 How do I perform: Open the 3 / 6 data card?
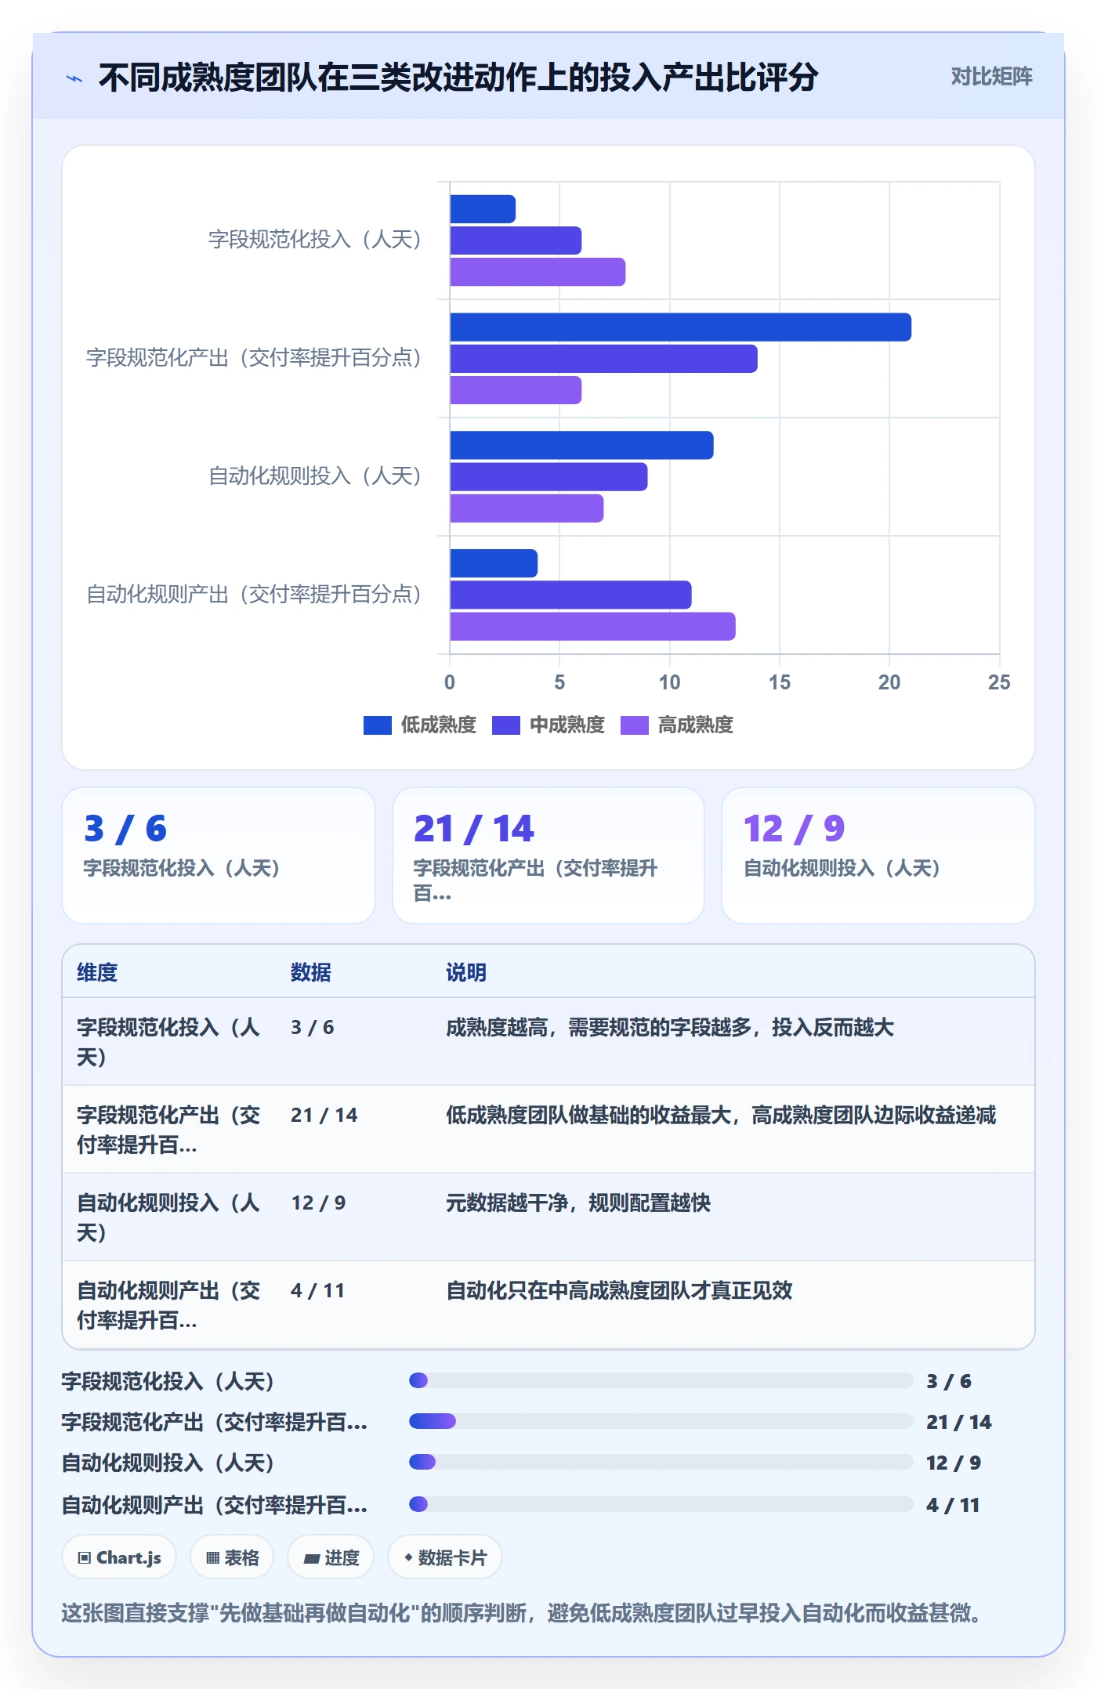point(219,855)
